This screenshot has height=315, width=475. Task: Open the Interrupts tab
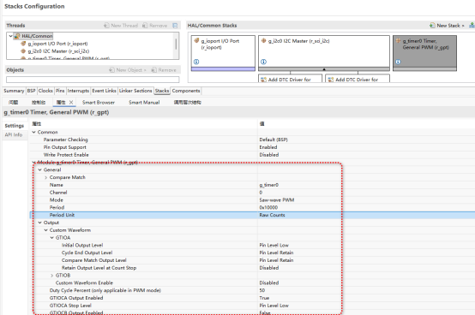click(x=78, y=91)
